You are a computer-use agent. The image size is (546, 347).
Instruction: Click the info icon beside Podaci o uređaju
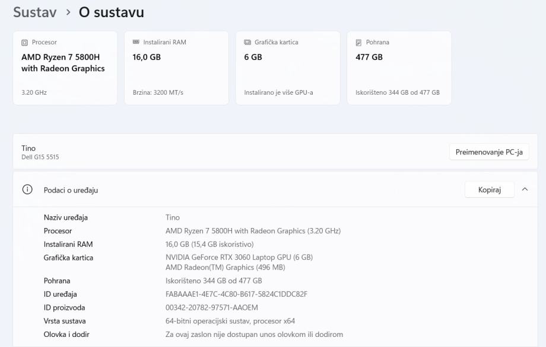point(27,189)
